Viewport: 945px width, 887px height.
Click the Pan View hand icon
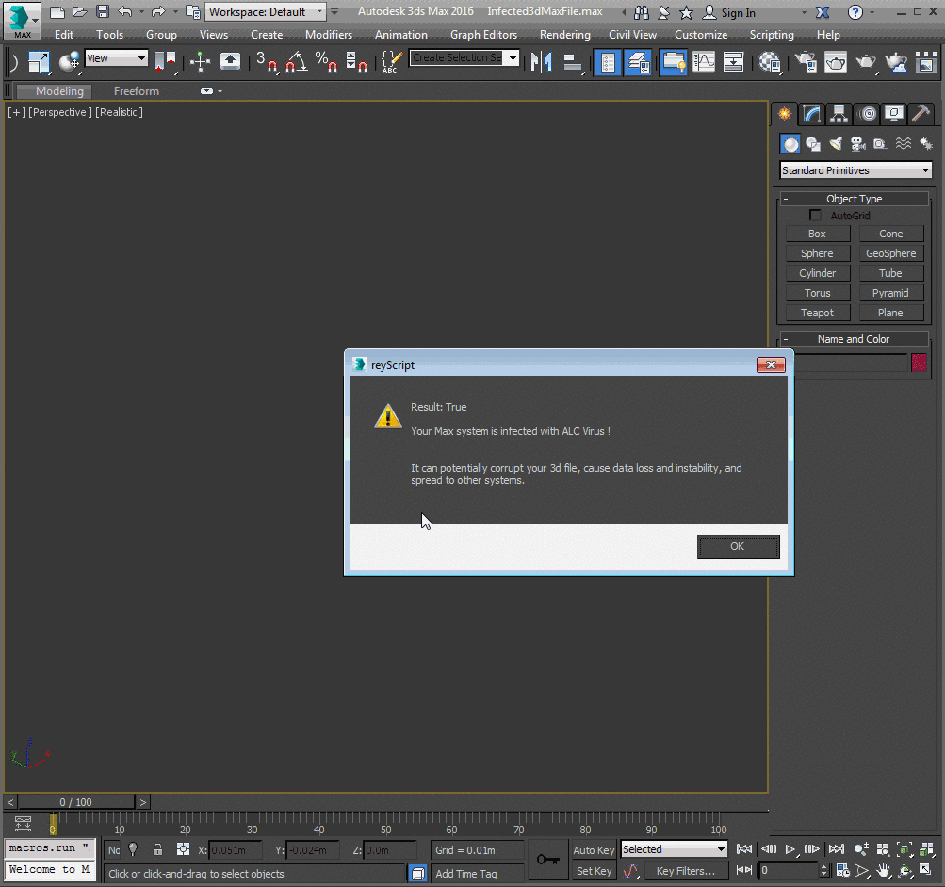(883, 871)
